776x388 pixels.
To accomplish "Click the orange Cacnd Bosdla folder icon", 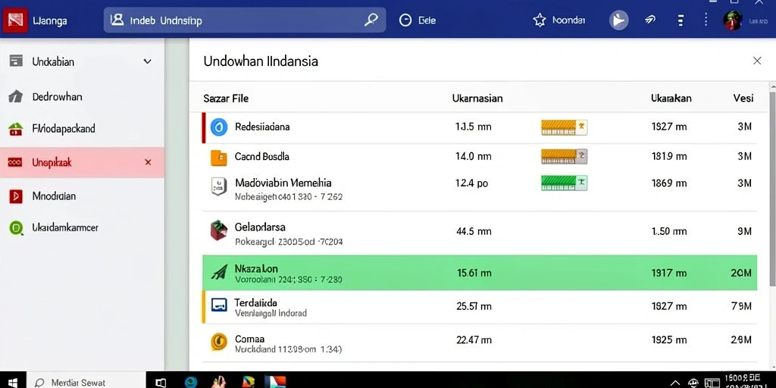I will [x=219, y=158].
